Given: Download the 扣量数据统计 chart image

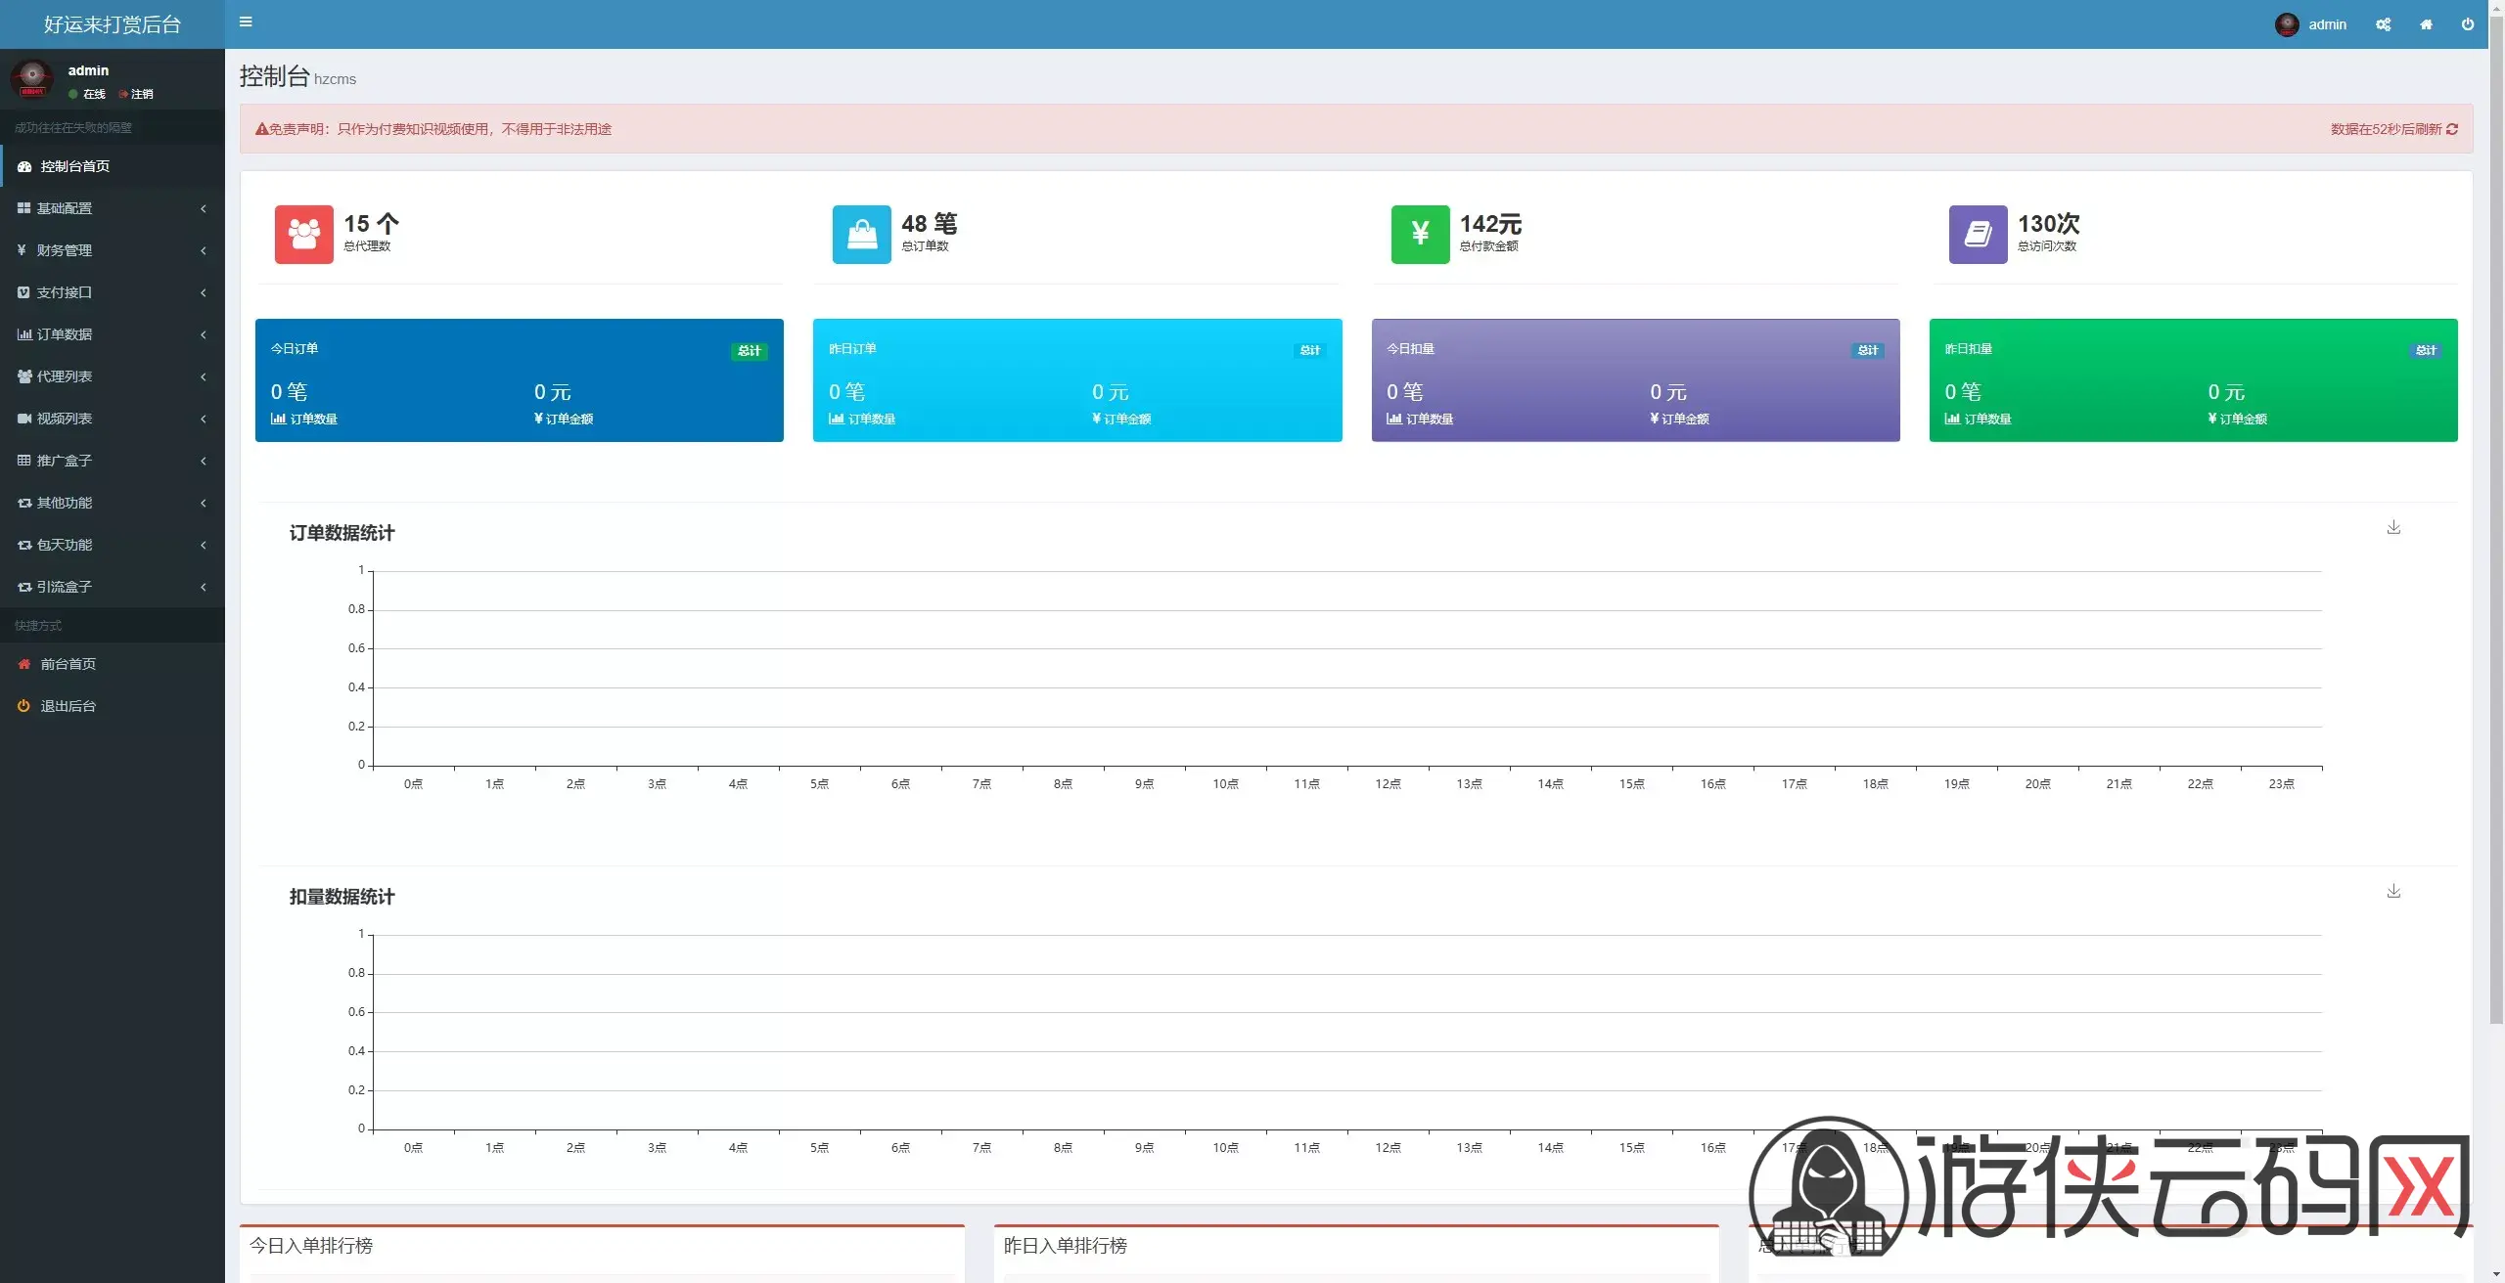Looking at the screenshot, I should [2393, 891].
